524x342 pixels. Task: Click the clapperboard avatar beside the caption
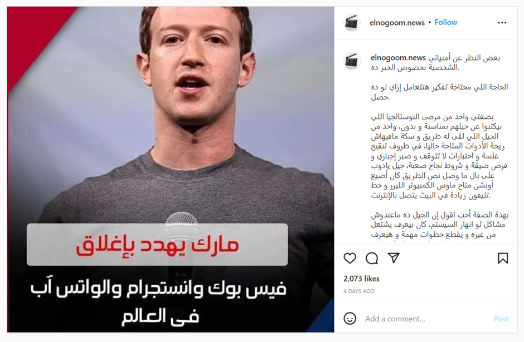pyautogui.click(x=352, y=61)
